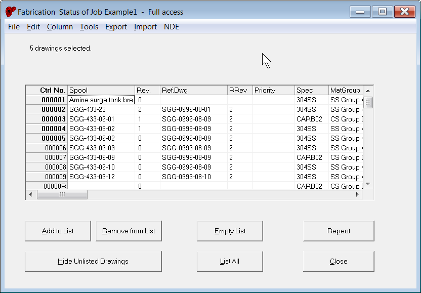Open the File menu
The height and width of the screenshot is (293, 421).
[x=14, y=27]
